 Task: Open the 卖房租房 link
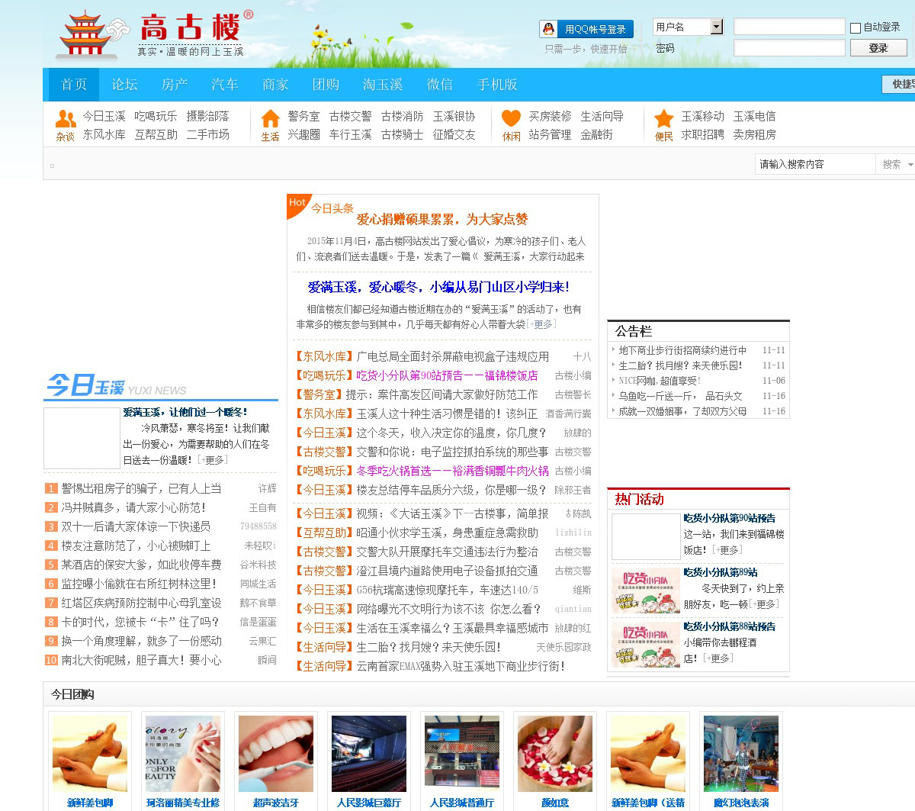tap(754, 134)
